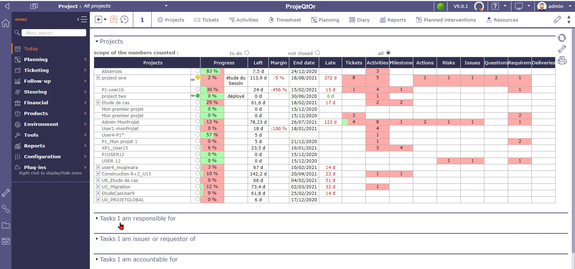The width and height of the screenshot is (575, 269).
Task: Open the help question mark icon
Action: click(495, 6)
